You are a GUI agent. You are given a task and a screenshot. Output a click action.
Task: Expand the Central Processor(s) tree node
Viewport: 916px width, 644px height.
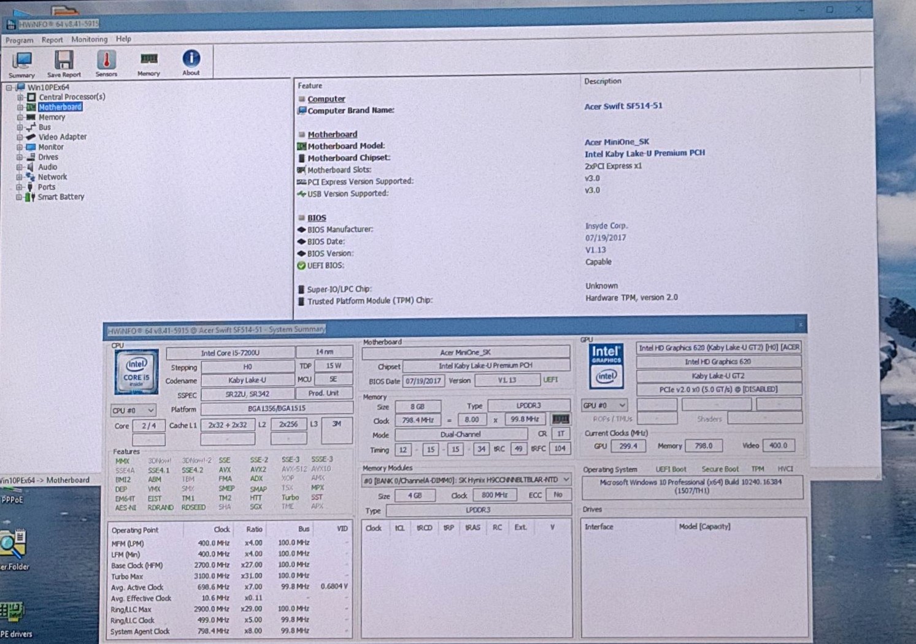[x=20, y=97]
